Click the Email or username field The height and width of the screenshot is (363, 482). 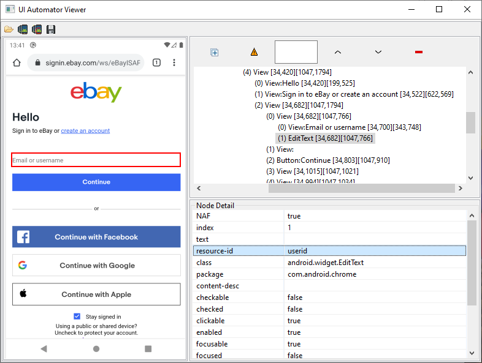coord(96,160)
